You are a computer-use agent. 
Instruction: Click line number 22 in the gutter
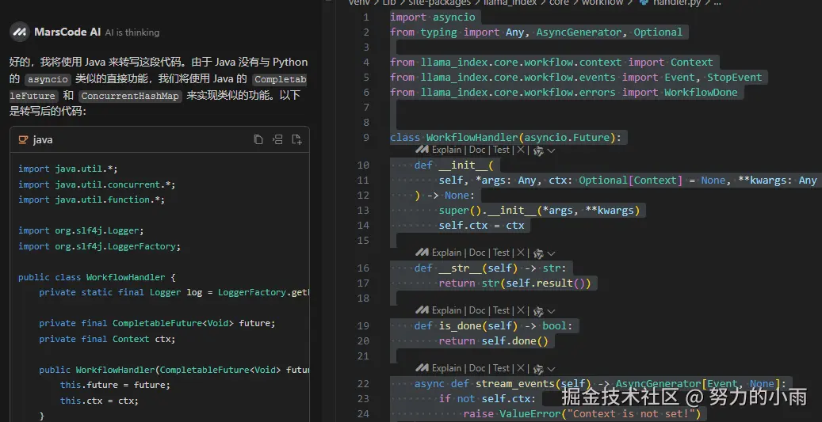363,384
